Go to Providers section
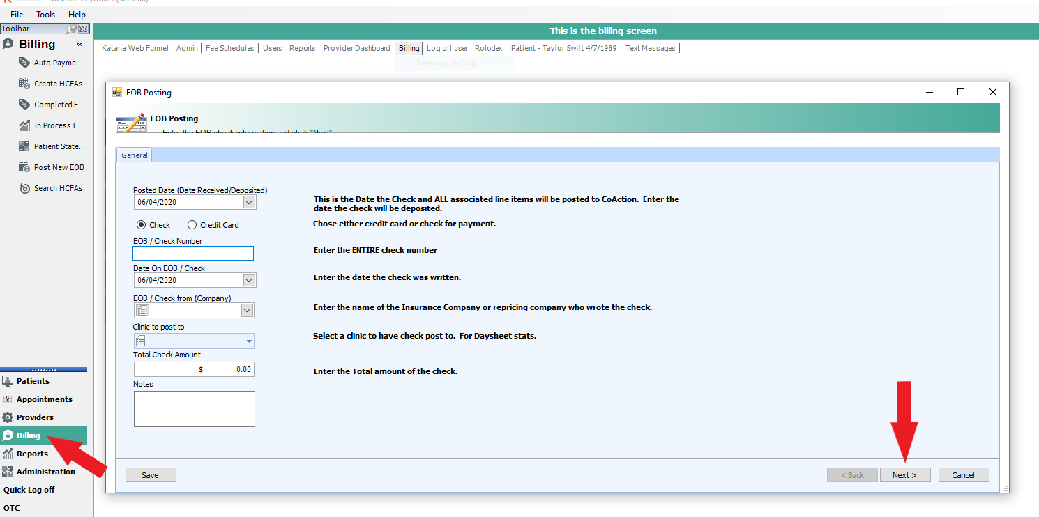Image resolution: width=1039 pixels, height=517 pixels. click(x=43, y=417)
